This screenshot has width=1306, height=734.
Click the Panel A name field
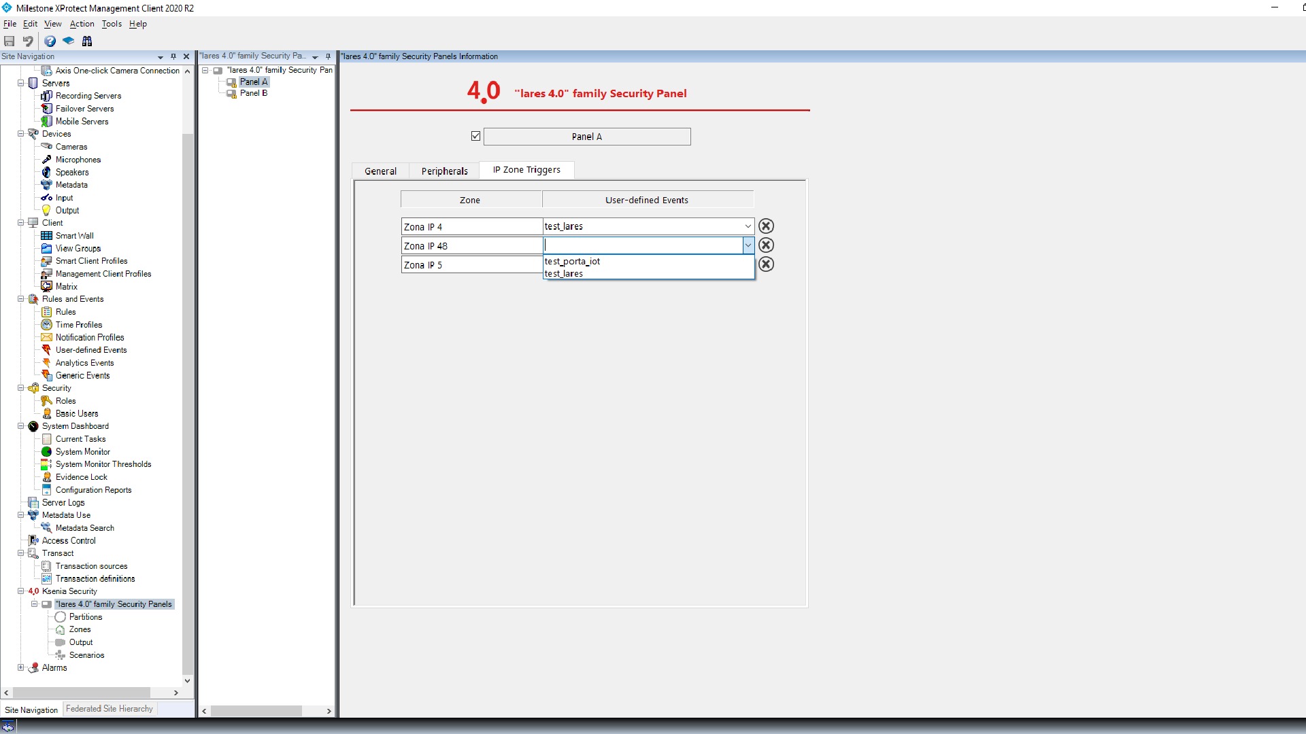click(x=587, y=137)
